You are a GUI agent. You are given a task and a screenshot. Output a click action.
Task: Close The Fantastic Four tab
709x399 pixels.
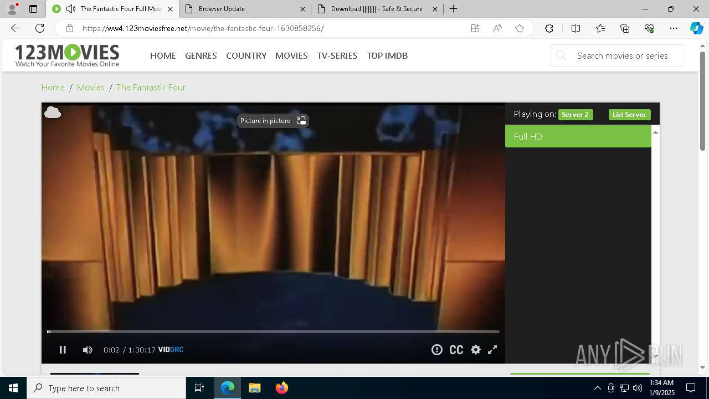(170, 9)
